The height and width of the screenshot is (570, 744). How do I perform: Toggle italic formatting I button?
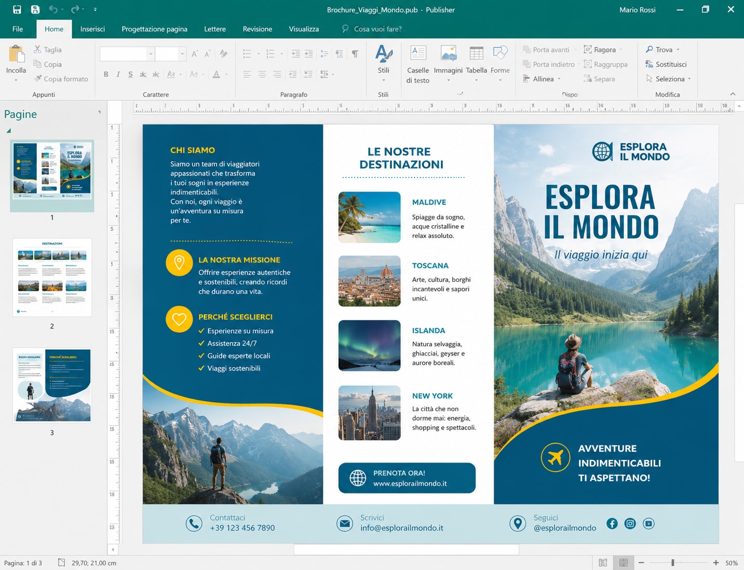tap(118, 74)
